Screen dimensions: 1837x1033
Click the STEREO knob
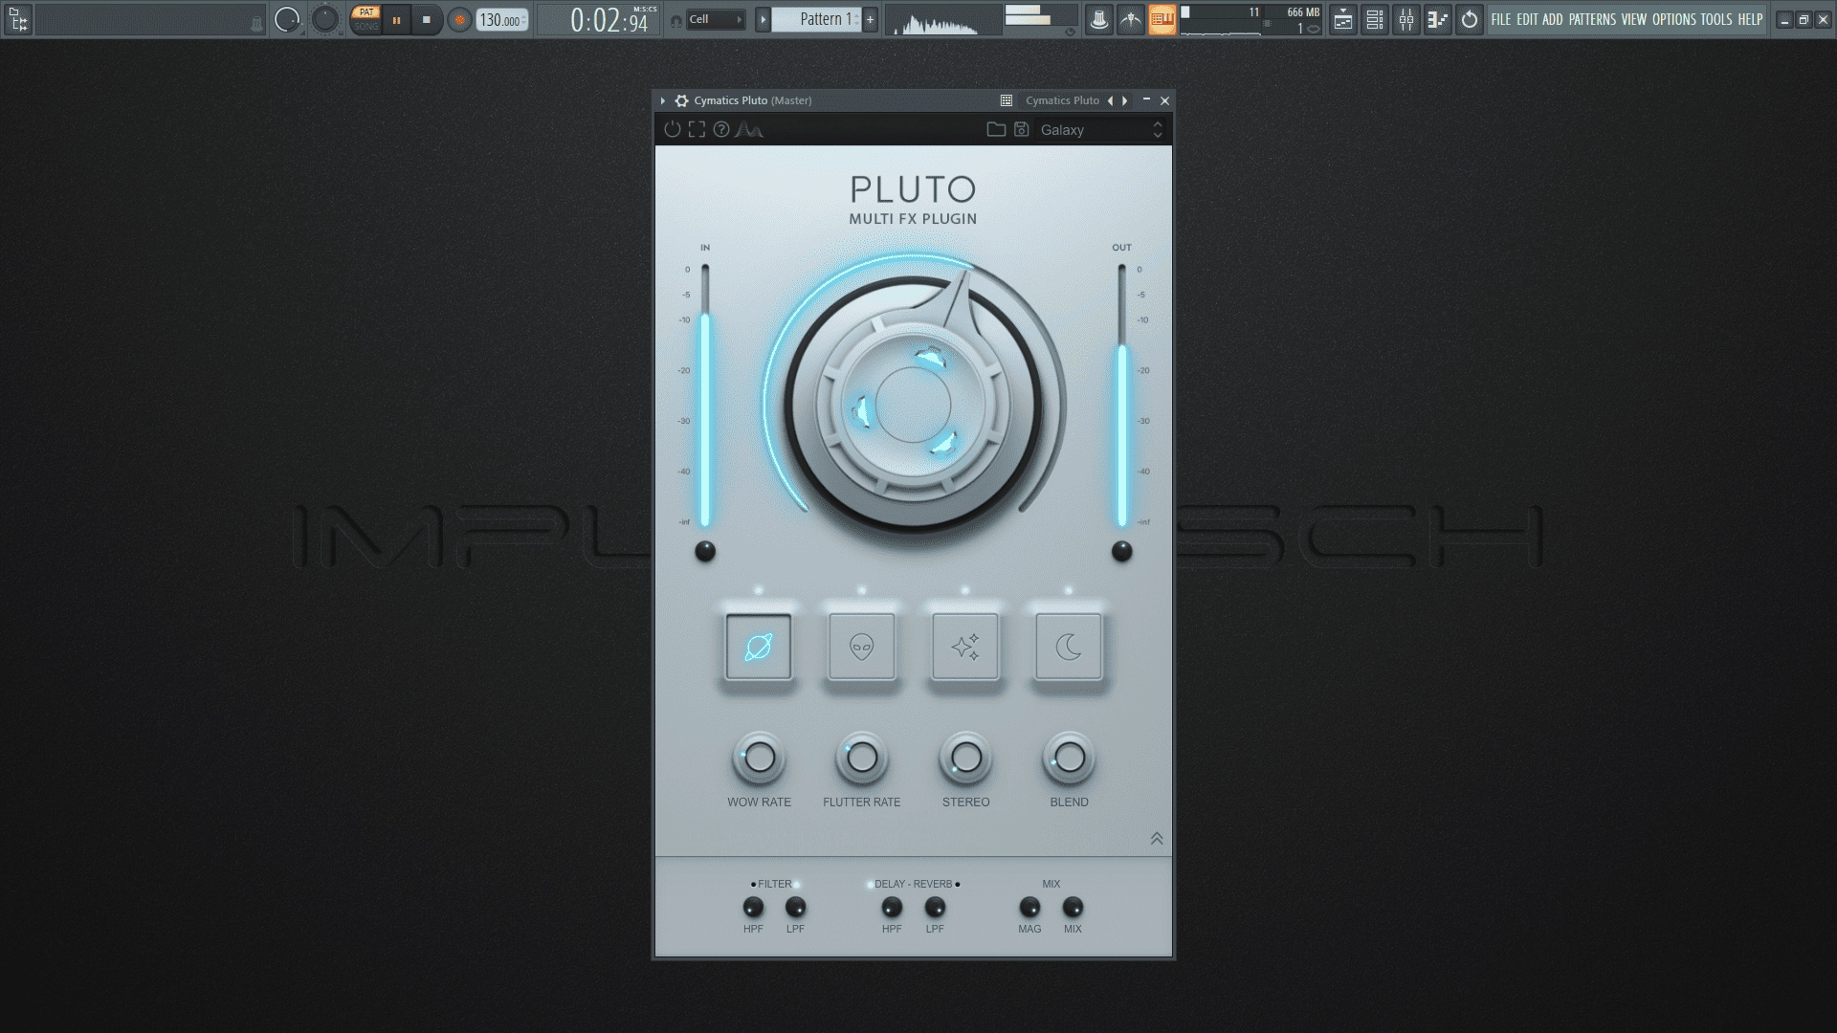966,758
